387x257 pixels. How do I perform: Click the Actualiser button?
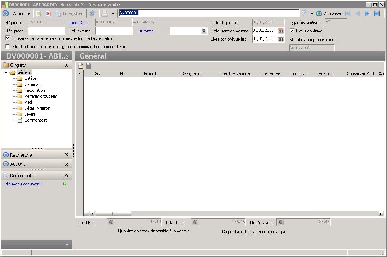click(329, 13)
